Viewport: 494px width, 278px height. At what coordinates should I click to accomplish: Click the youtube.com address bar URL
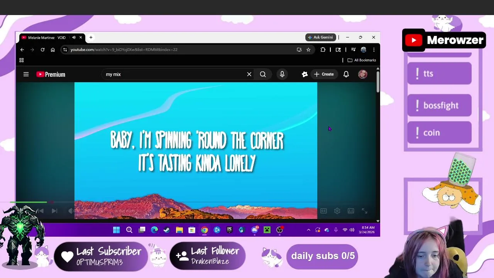(x=124, y=49)
